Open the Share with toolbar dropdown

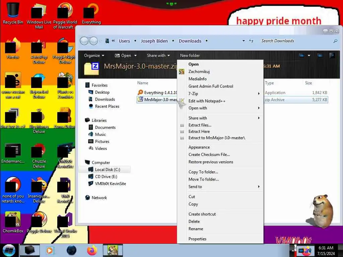(158, 56)
